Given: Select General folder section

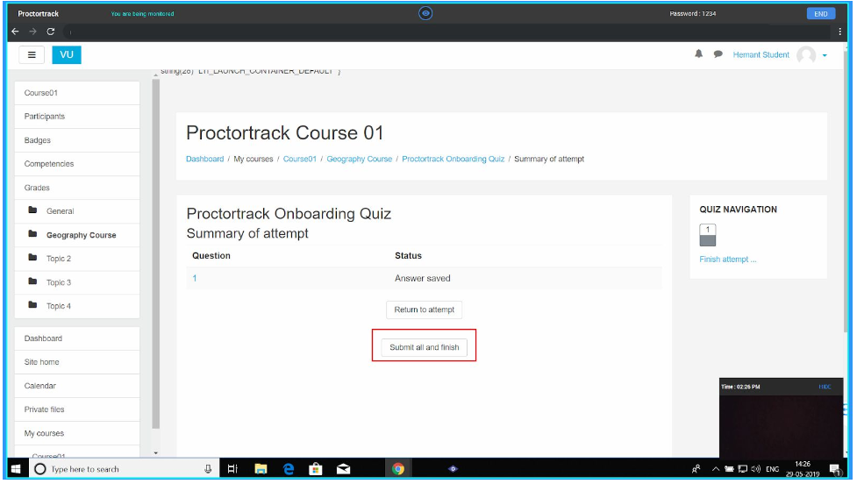Looking at the screenshot, I should point(77,210).
